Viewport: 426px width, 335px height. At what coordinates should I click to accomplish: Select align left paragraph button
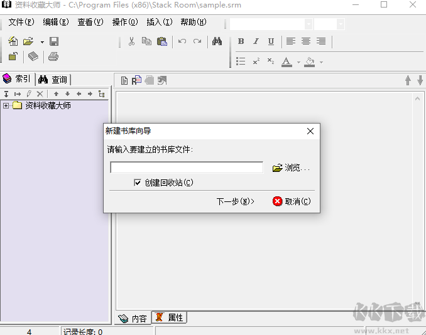point(291,41)
